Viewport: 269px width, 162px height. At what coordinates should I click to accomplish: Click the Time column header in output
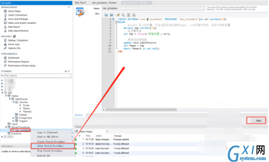pos(88,136)
